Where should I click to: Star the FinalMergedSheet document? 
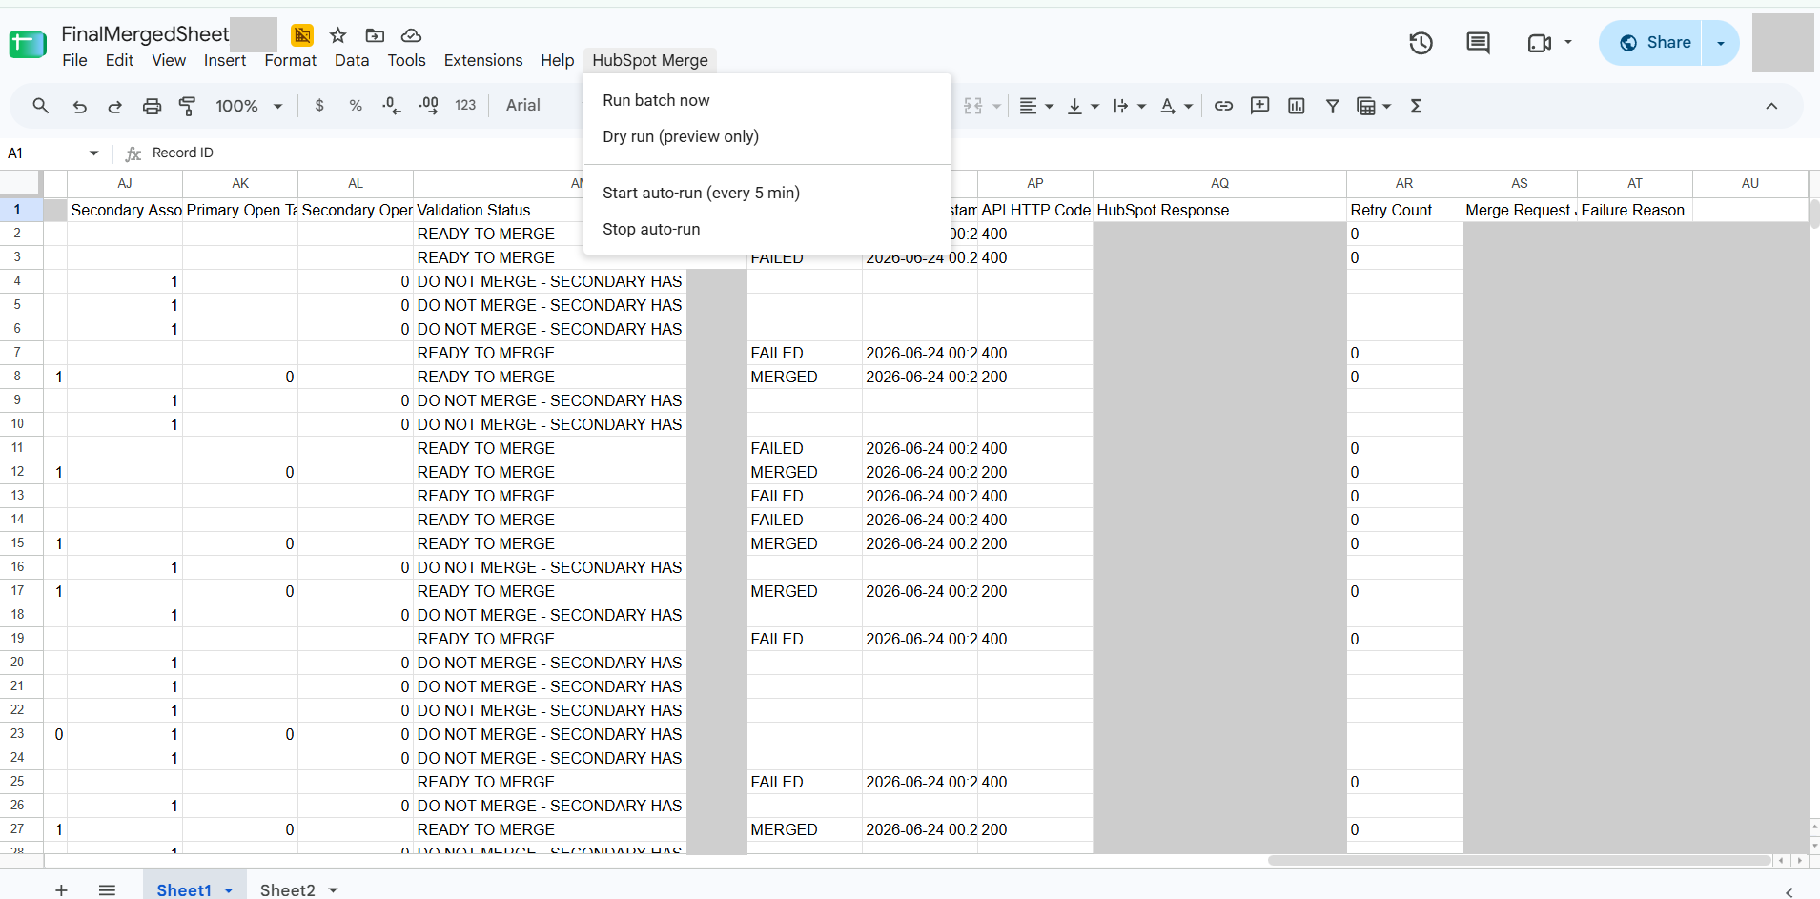point(337,35)
